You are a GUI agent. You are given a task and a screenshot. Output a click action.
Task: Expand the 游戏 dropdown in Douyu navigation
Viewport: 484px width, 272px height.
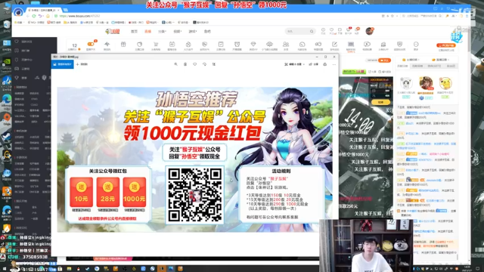(x=193, y=31)
